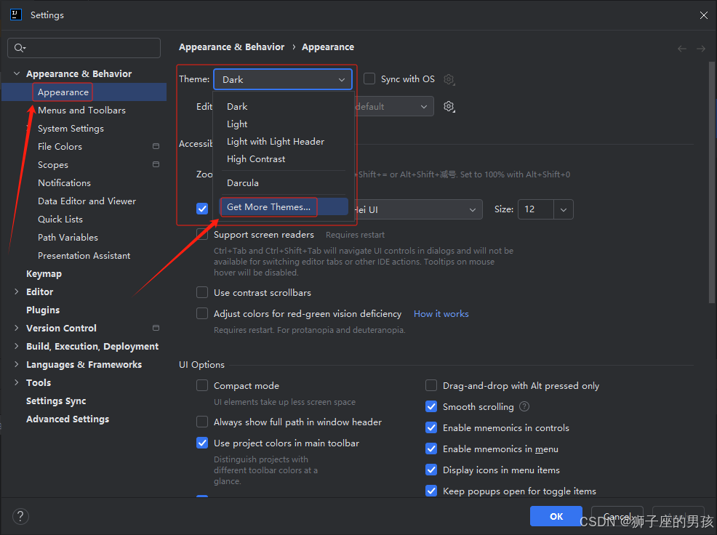Disable Smooth scrolling checkbox
This screenshot has width=717, height=535.
pos(431,406)
